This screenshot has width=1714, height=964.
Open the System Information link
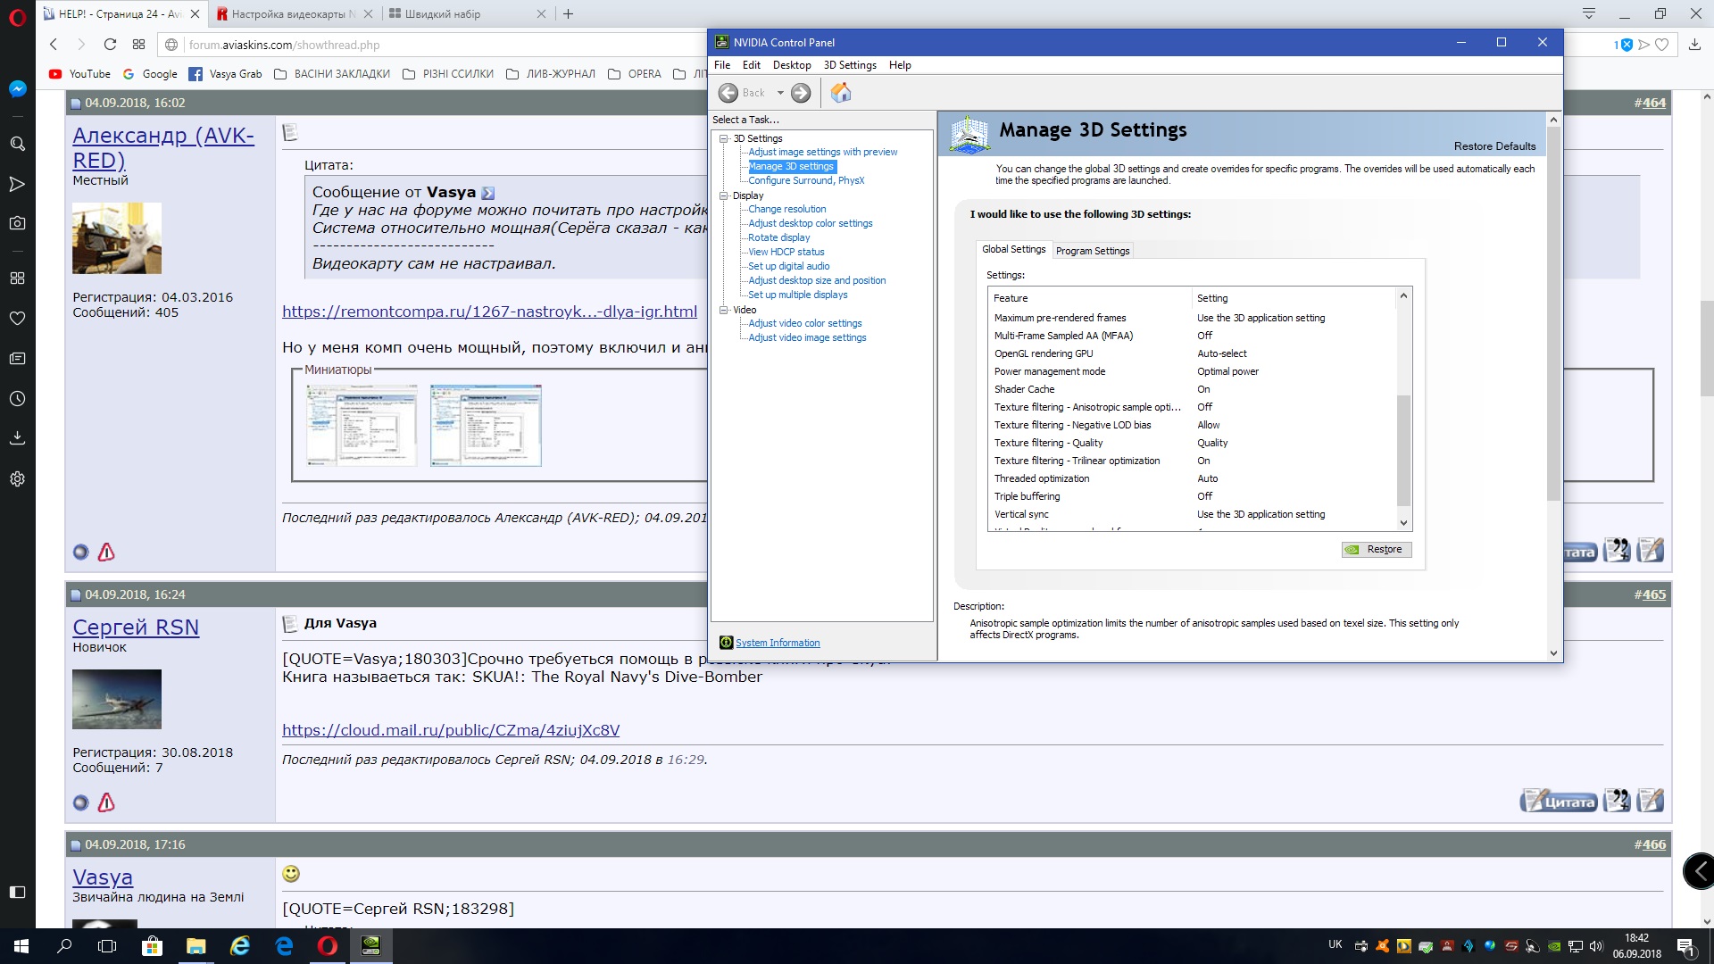777,643
